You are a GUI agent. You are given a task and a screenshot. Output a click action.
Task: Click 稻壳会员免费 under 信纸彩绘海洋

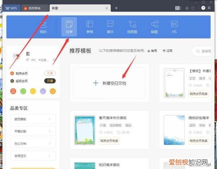(x=199, y=141)
